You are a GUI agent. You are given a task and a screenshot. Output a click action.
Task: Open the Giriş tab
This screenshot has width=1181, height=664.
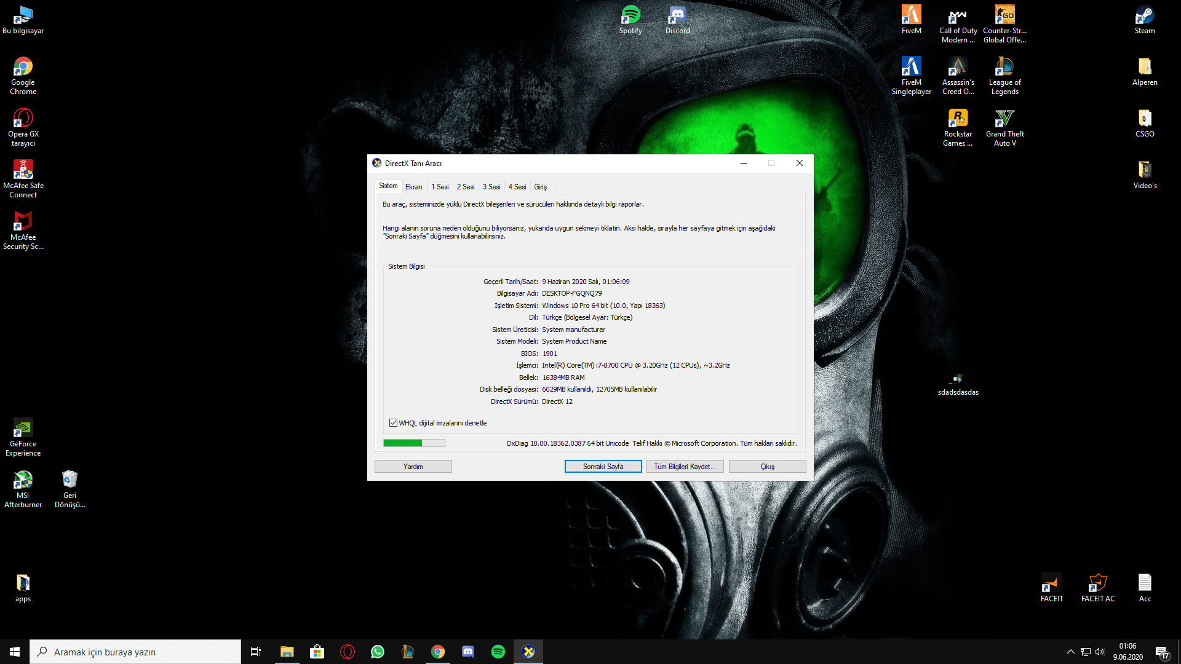[540, 187]
